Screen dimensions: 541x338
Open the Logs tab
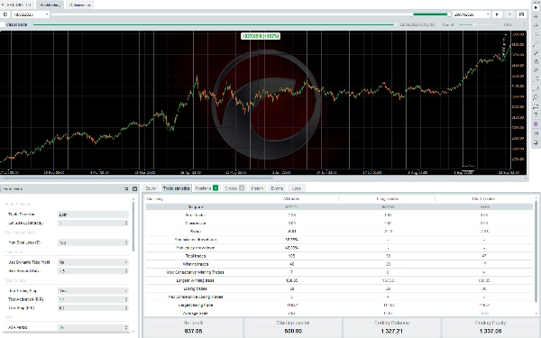[x=297, y=188]
